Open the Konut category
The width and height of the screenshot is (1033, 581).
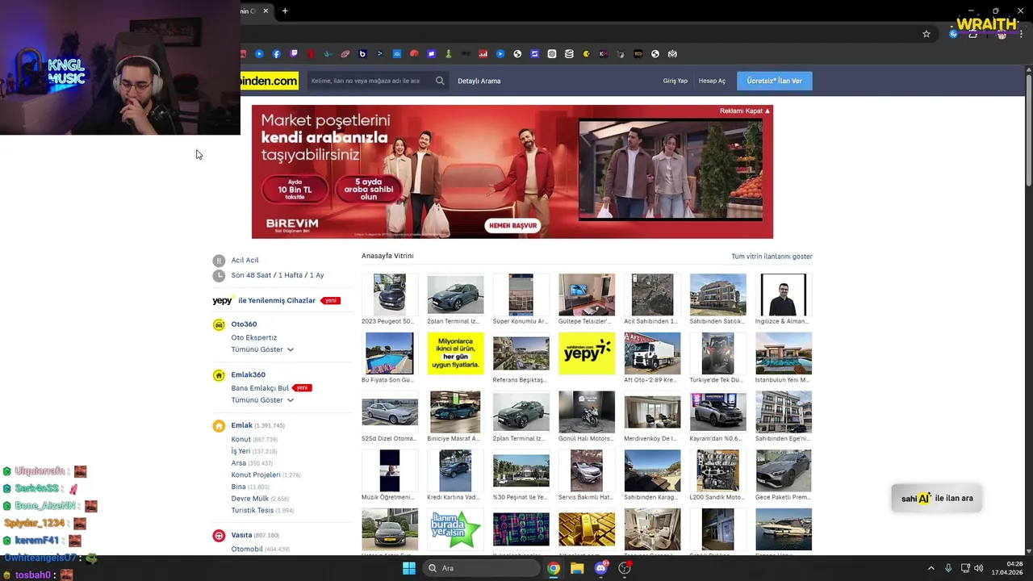pos(241,440)
